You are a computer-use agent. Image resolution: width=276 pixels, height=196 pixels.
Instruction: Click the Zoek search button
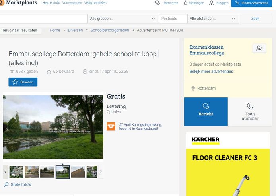[255, 19]
